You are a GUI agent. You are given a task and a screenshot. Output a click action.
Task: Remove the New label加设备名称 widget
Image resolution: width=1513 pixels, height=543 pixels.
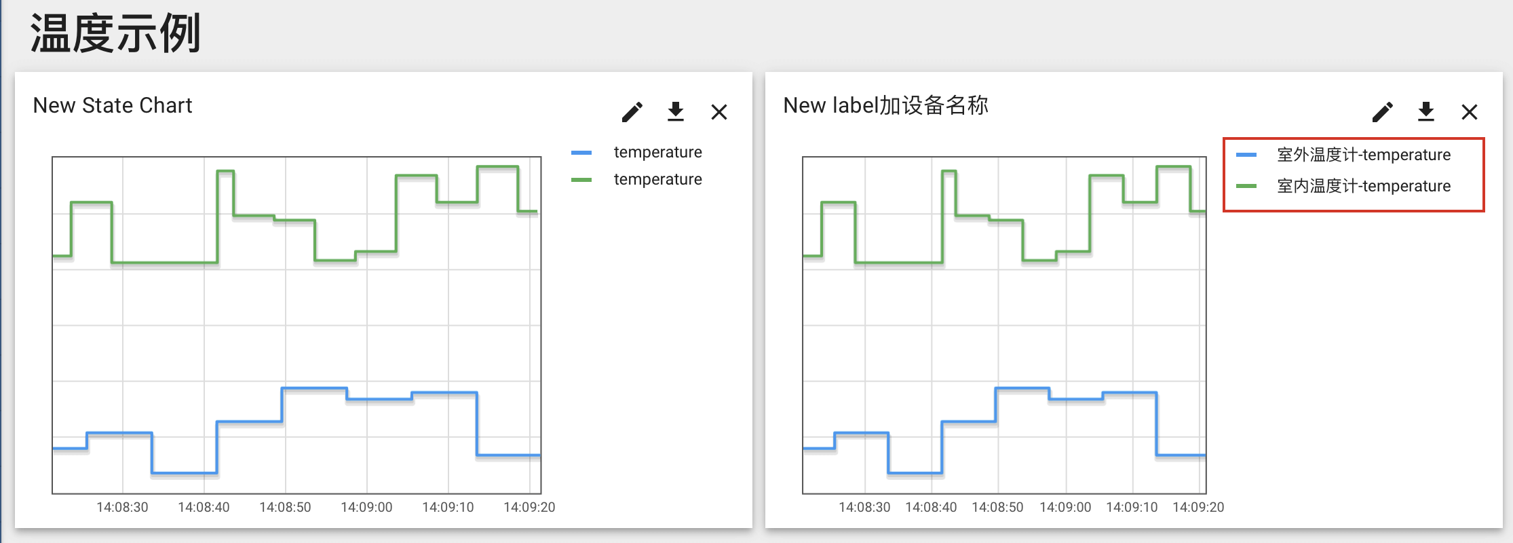[1470, 112]
